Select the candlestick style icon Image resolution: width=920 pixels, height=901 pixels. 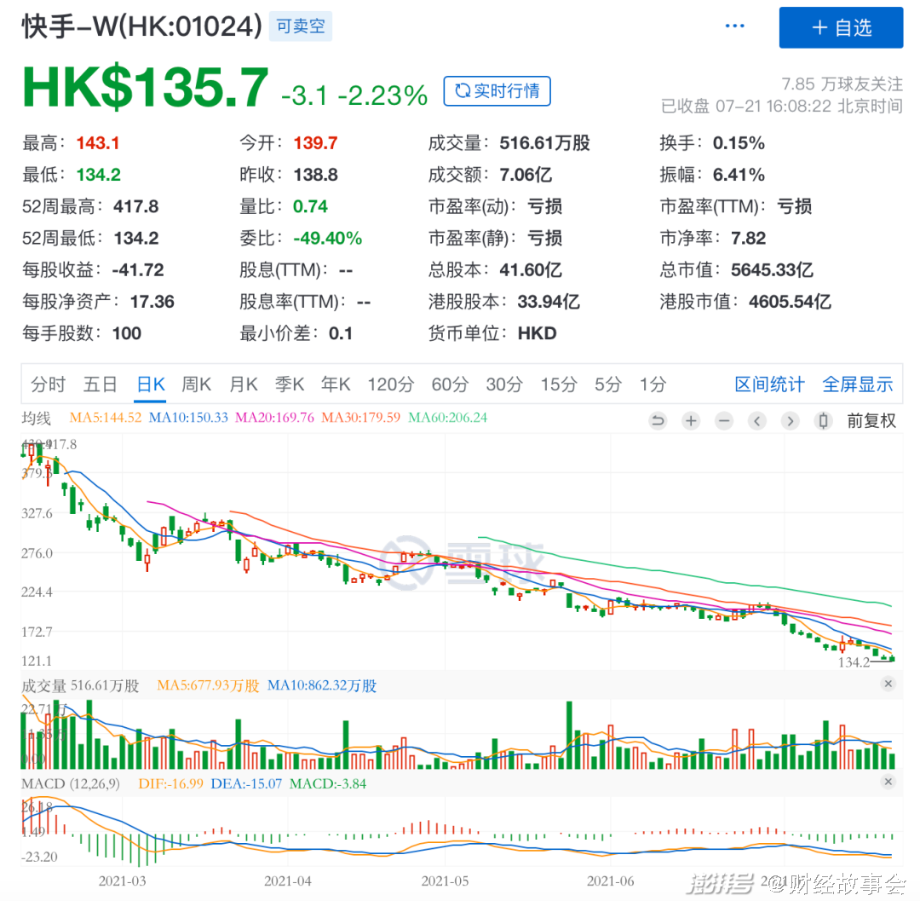pos(823,420)
